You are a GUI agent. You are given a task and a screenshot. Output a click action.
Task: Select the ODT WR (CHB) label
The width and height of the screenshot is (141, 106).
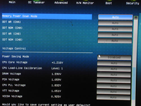click(11, 34)
